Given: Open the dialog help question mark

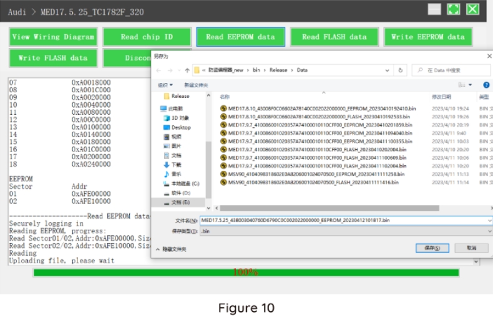Looking at the screenshot, I should point(486,85).
